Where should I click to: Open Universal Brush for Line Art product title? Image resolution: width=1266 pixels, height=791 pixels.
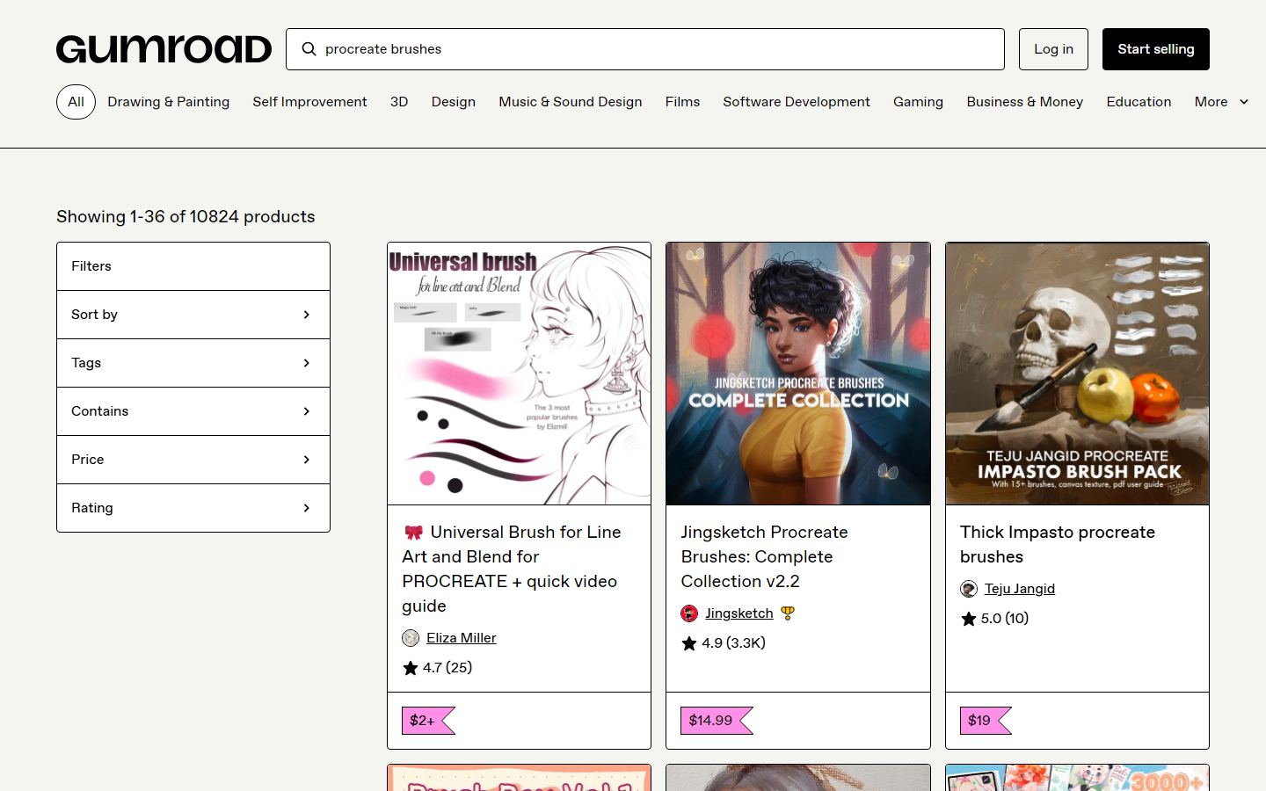click(x=512, y=570)
